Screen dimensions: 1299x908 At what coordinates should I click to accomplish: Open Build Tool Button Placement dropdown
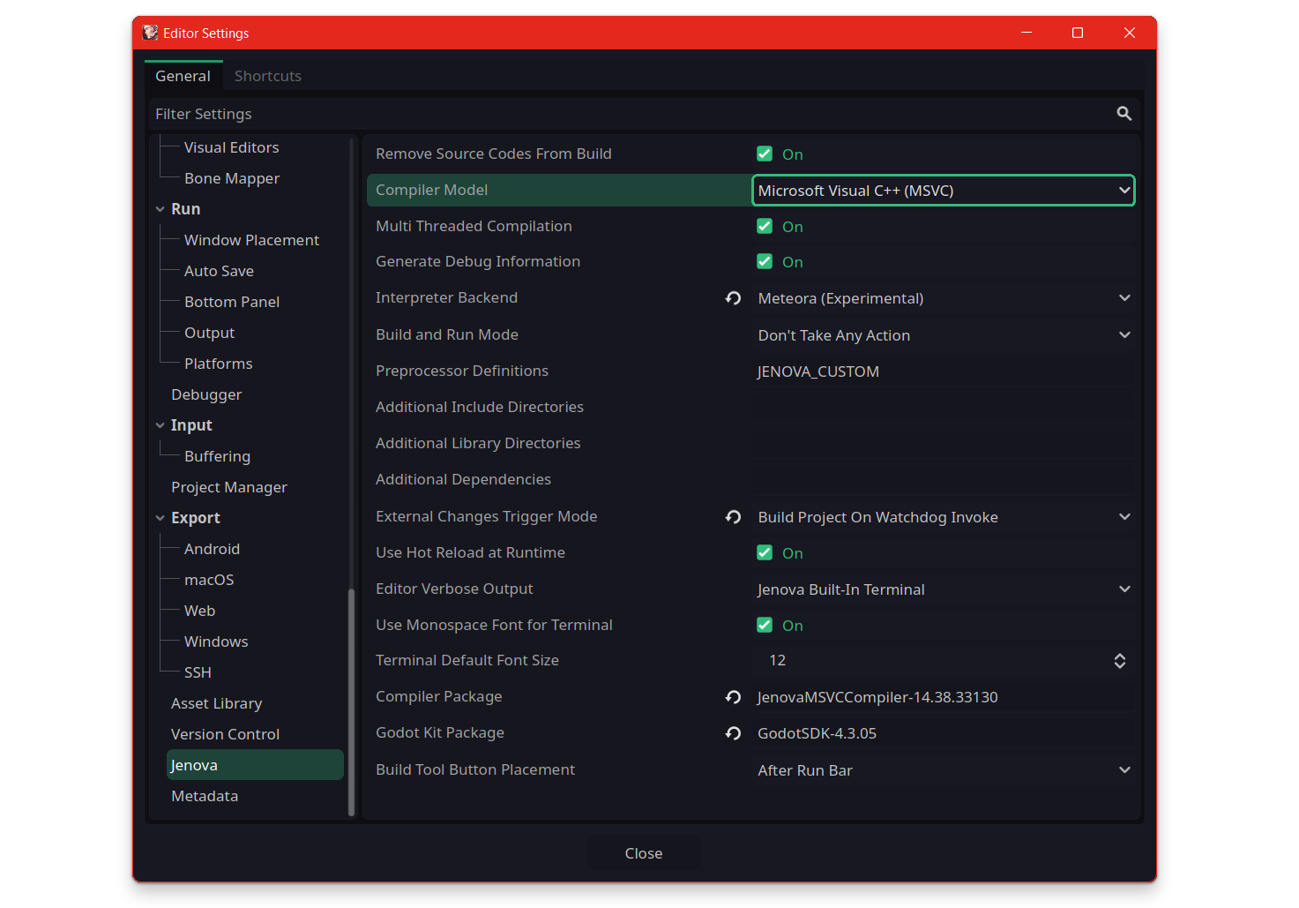[x=943, y=770]
